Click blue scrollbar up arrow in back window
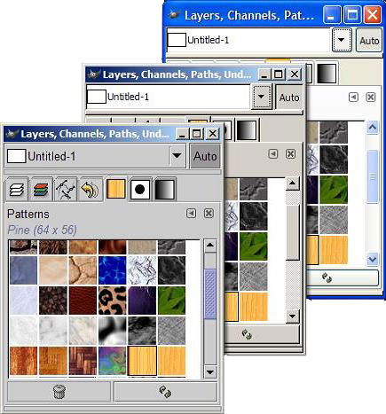 pyautogui.click(x=373, y=128)
